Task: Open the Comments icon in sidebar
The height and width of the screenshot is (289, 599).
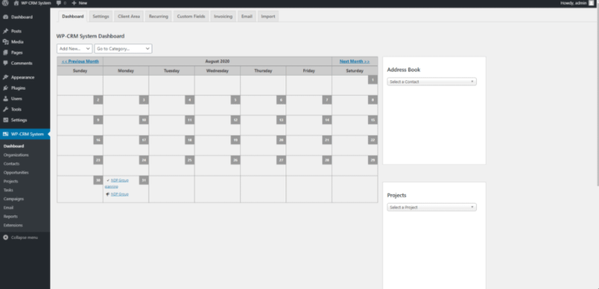Action: click(5, 63)
